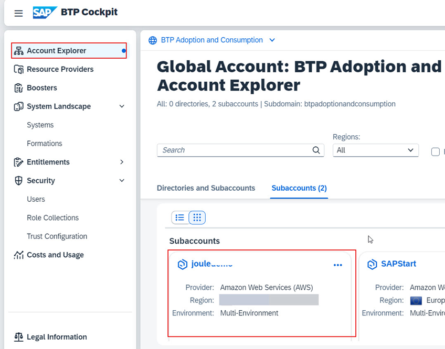Click the Boosters sidebar icon

click(19, 88)
